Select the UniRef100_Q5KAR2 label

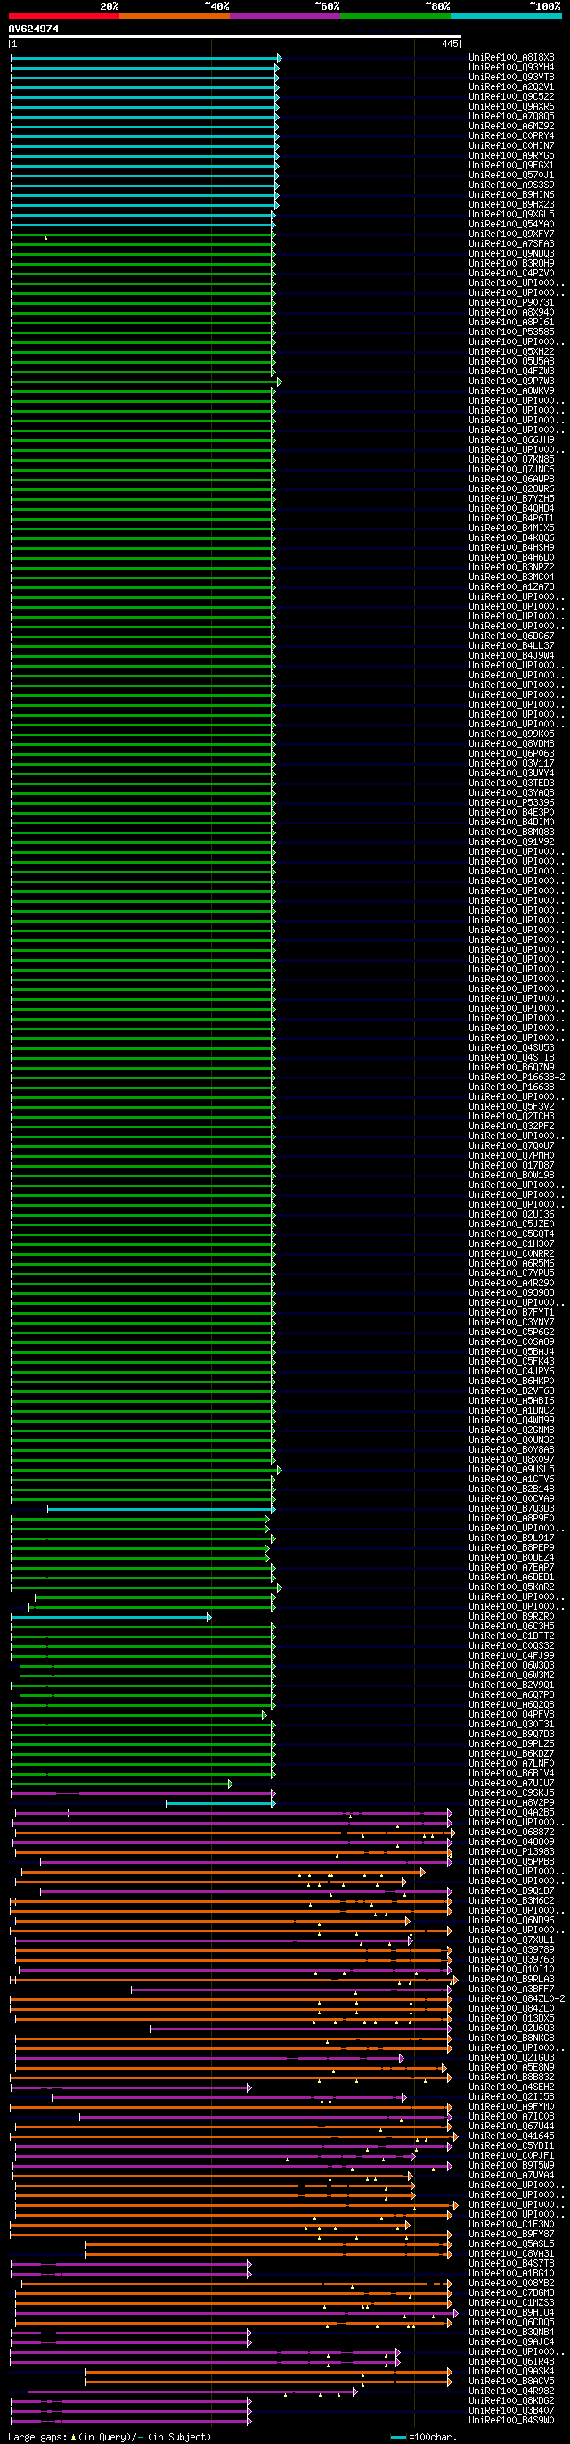(511, 1587)
